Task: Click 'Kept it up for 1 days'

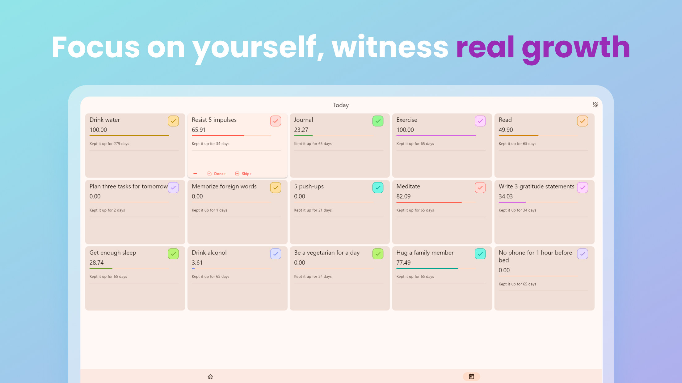Action: (209, 210)
